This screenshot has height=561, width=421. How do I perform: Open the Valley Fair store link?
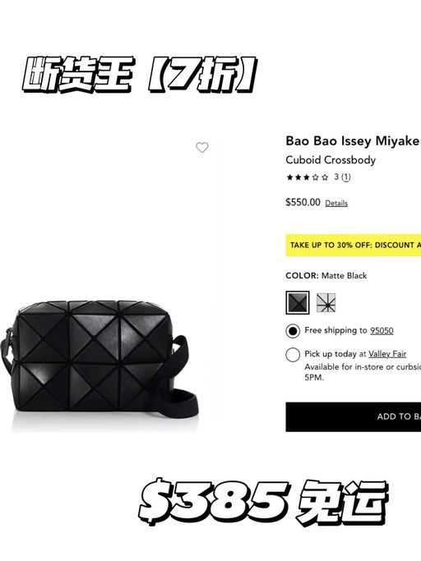(x=387, y=354)
